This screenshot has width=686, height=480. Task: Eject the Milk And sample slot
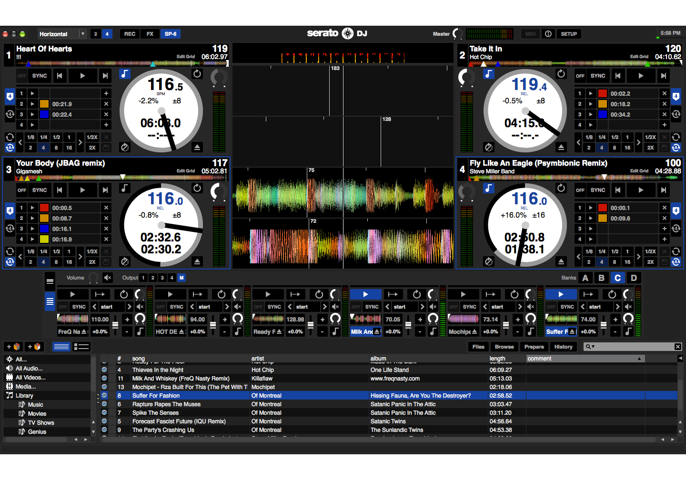377,331
